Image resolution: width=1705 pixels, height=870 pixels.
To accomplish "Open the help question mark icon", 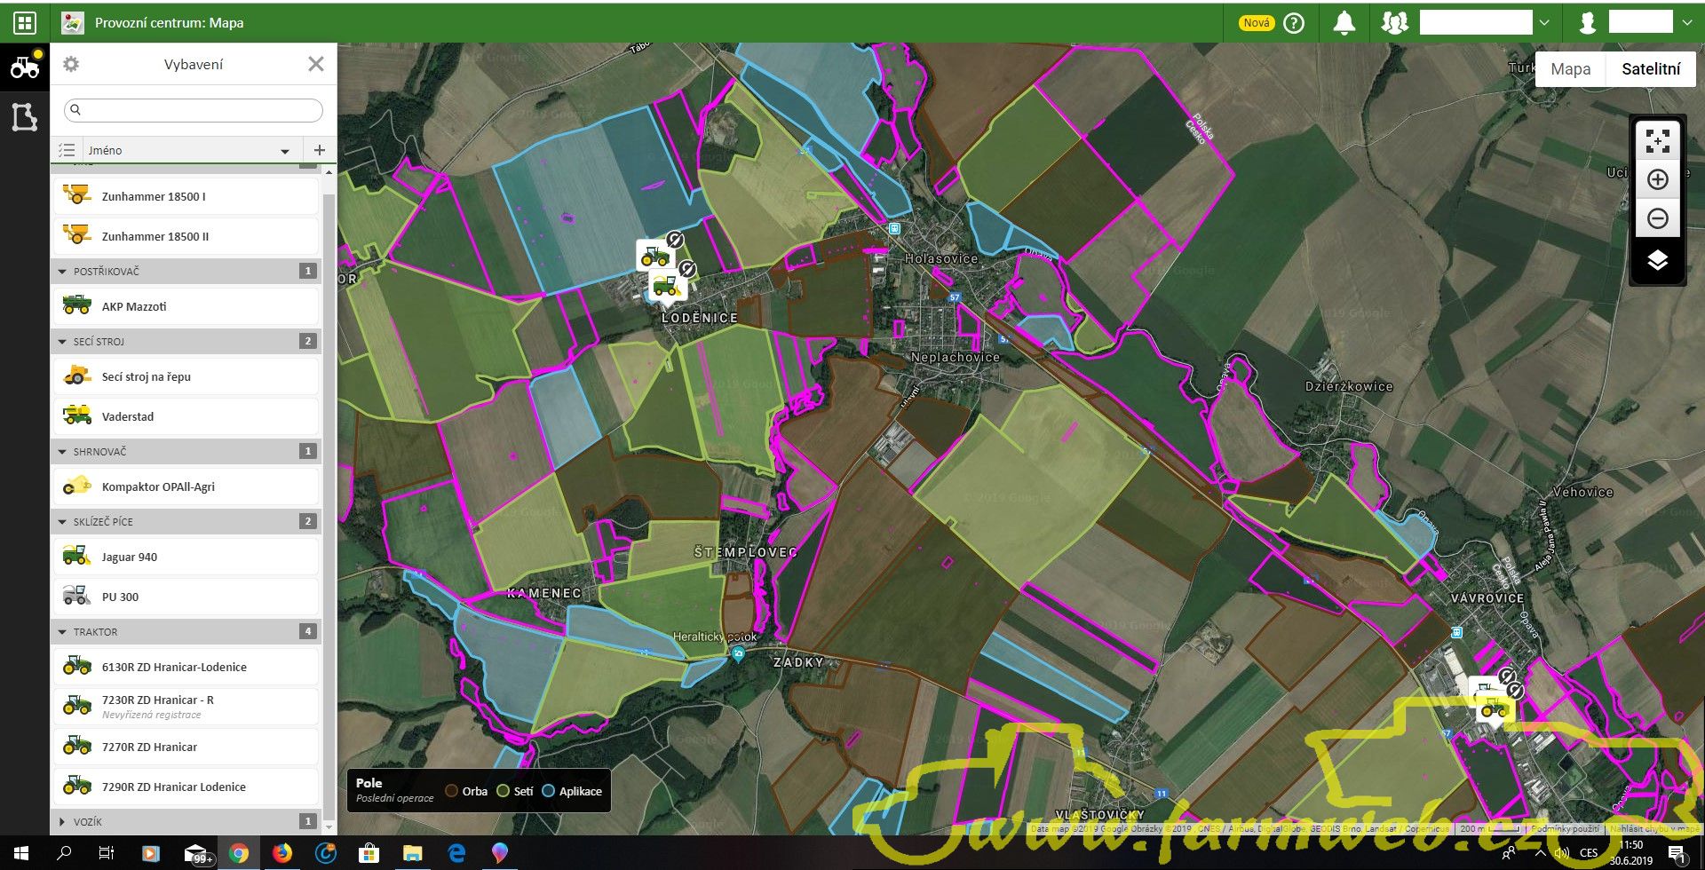I will [x=1295, y=23].
